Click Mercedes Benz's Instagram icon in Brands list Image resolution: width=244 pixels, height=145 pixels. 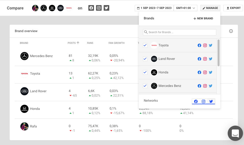click(205, 86)
